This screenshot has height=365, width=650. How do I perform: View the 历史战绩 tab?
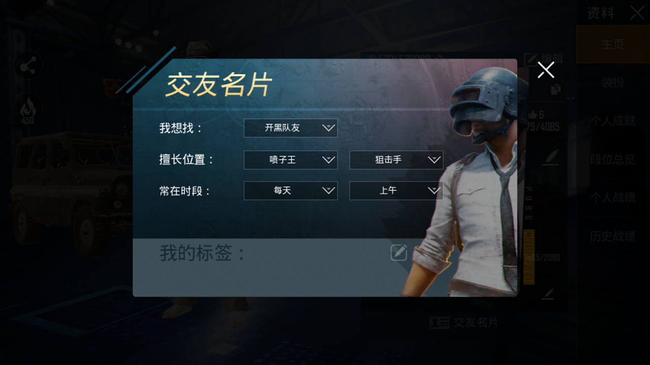(613, 236)
